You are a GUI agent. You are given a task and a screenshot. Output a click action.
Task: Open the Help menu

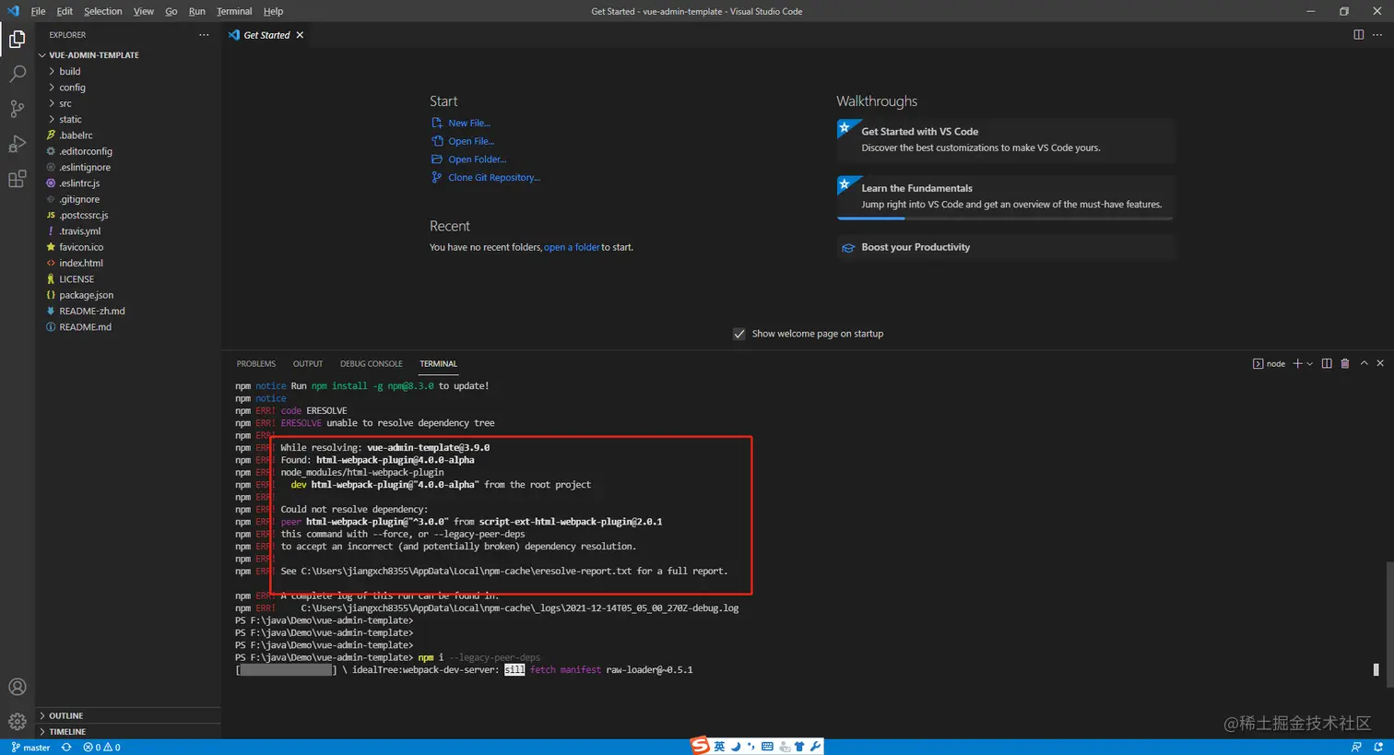(273, 11)
